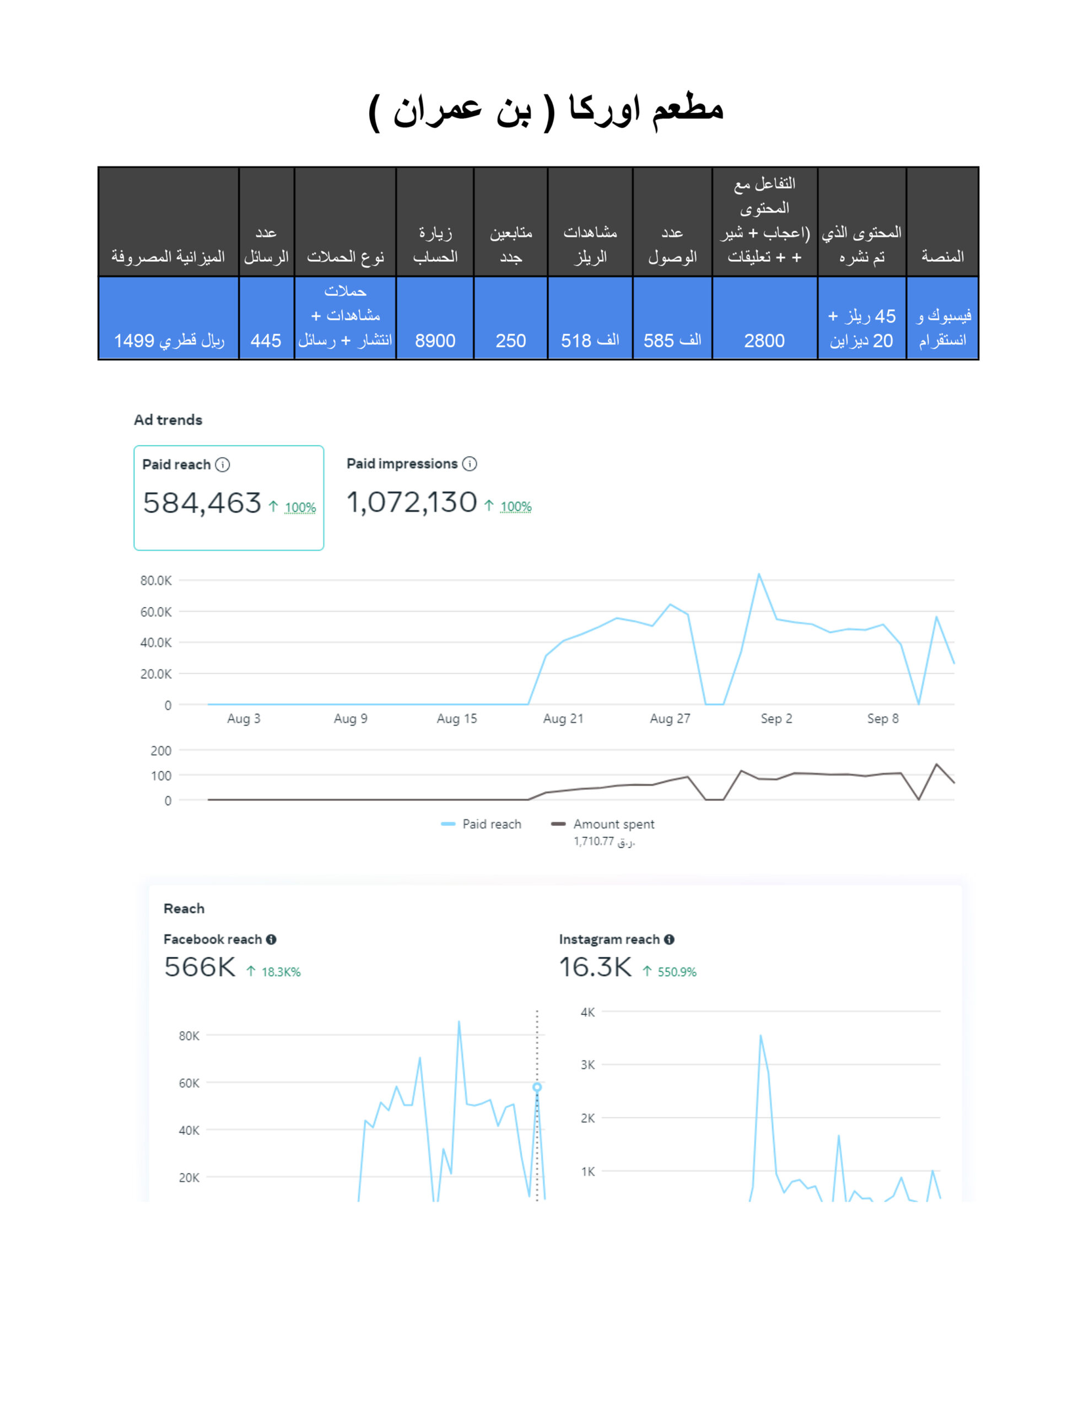Image resolution: width=1090 pixels, height=1411 pixels.
Task: Click the green arrow beside 584,463
Action: pos(273,507)
